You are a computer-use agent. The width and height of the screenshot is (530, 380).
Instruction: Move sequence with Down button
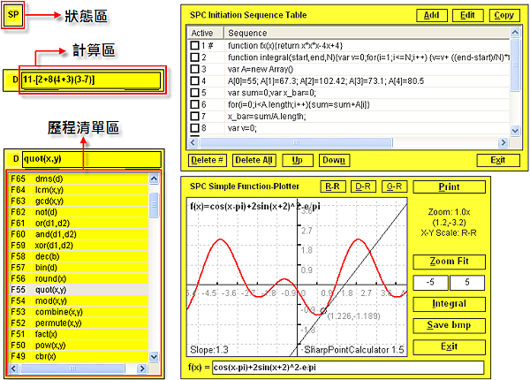coord(334,160)
